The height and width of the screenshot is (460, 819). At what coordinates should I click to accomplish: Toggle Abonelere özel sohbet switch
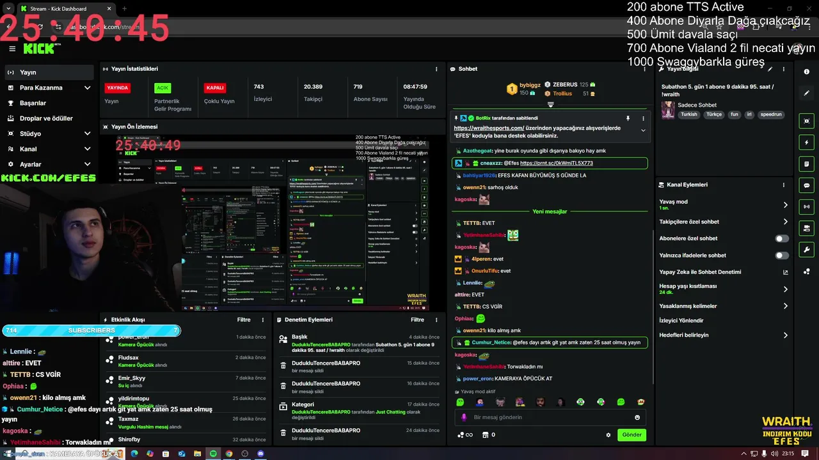(x=782, y=238)
